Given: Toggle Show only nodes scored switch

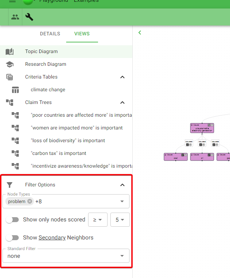Looking at the screenshot, I should point(12,220).
